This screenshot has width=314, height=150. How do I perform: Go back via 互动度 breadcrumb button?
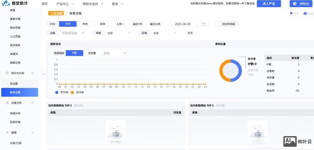(x=56, y=13)
